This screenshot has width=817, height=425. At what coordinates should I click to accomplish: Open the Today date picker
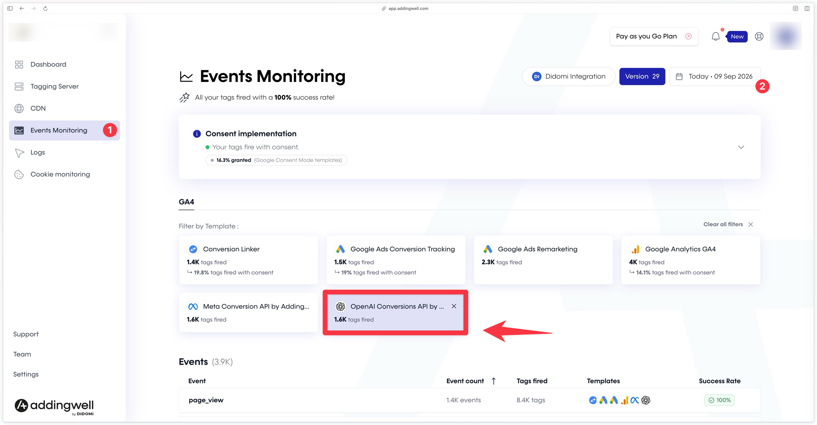715,76
